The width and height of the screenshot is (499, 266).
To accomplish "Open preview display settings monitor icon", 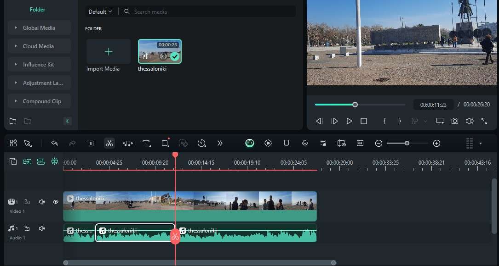I will coord(440,121).
